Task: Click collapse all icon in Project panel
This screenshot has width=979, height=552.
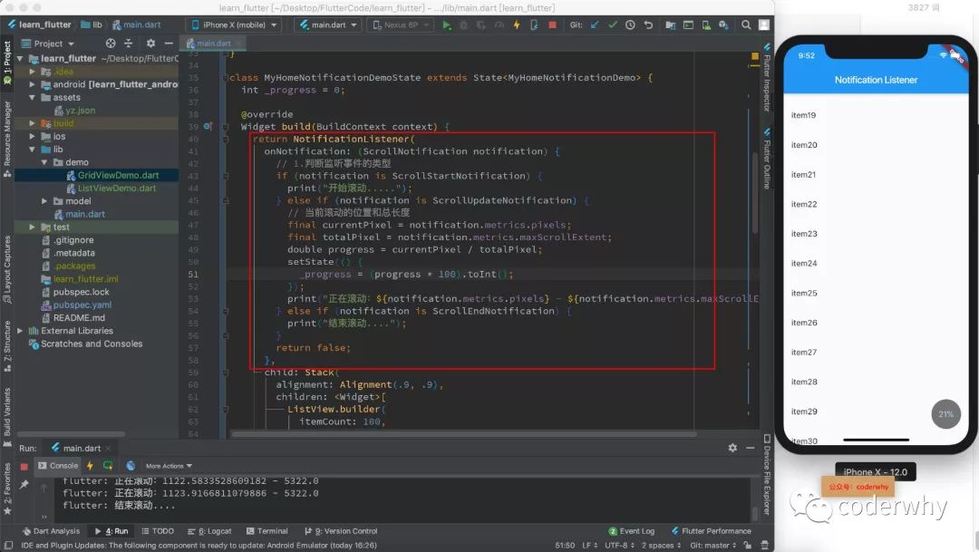Action: click(128, 44)
